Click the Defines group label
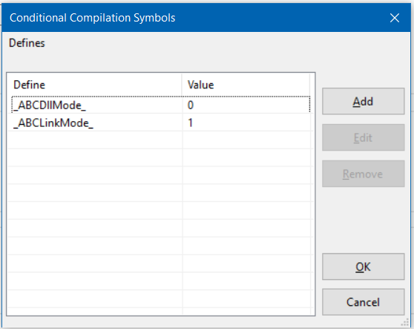414x329 pixels. click(x=27, y=43)
